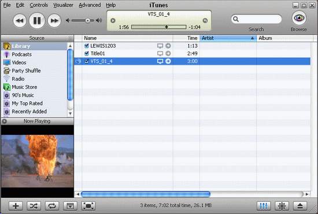The width and height of the screenshot is (318, 214).
Task: Switch video to full screen button
Action: [x=88, y=206]
